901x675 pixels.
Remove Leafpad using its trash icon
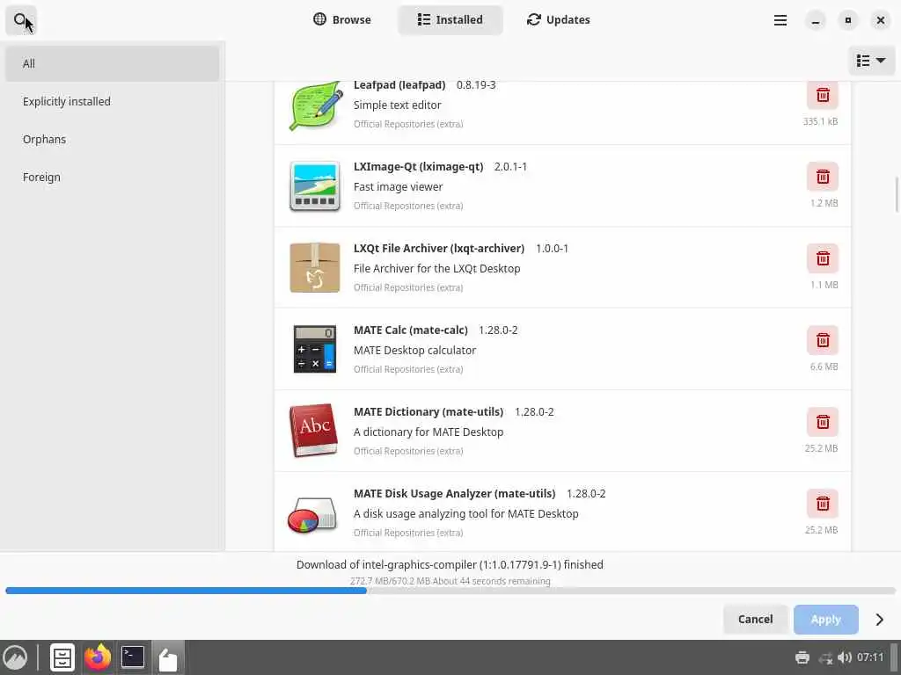823,95
